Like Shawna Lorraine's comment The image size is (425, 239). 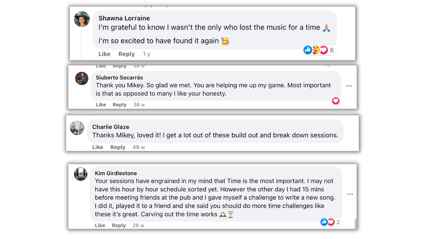(104, 54)
